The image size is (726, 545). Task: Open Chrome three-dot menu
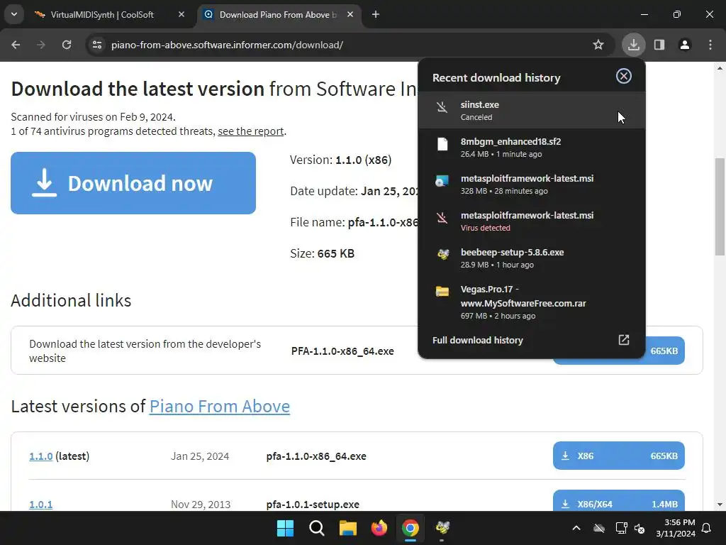[710, 45]
